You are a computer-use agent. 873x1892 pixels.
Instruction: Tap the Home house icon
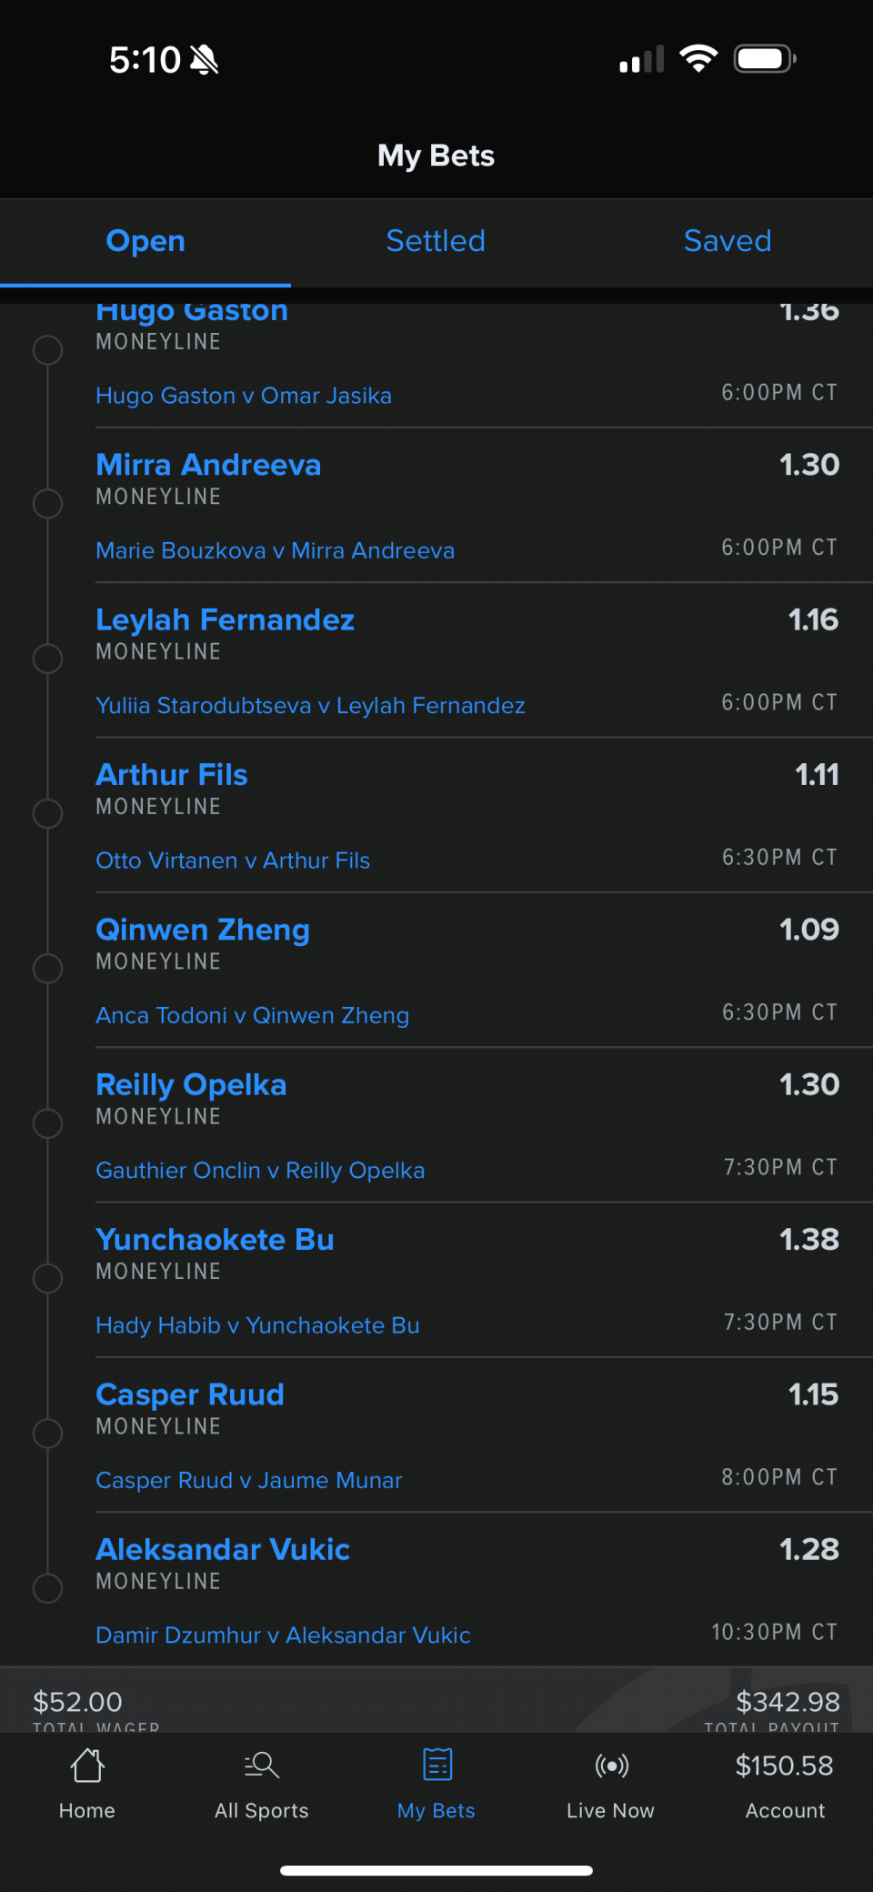click(x=87, y=1766)
